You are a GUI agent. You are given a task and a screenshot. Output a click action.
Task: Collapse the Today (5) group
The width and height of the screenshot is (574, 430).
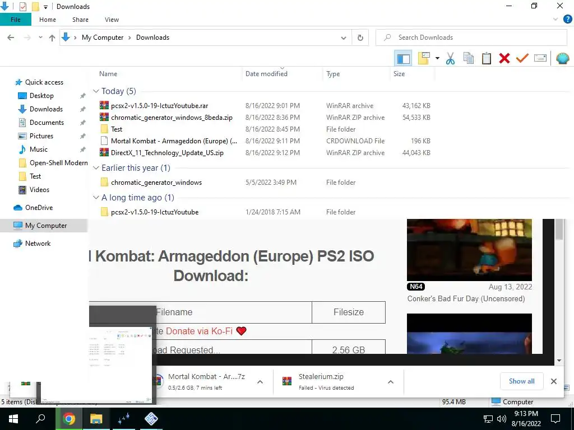click(96, 91)
